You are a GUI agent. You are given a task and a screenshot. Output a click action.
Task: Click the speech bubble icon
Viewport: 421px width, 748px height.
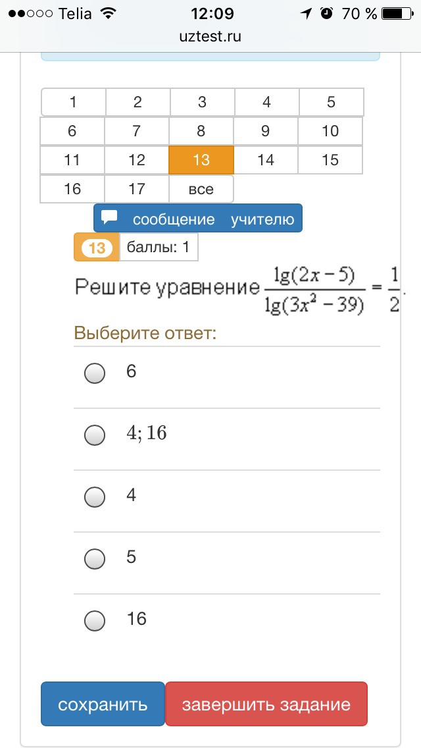[110, 217]
